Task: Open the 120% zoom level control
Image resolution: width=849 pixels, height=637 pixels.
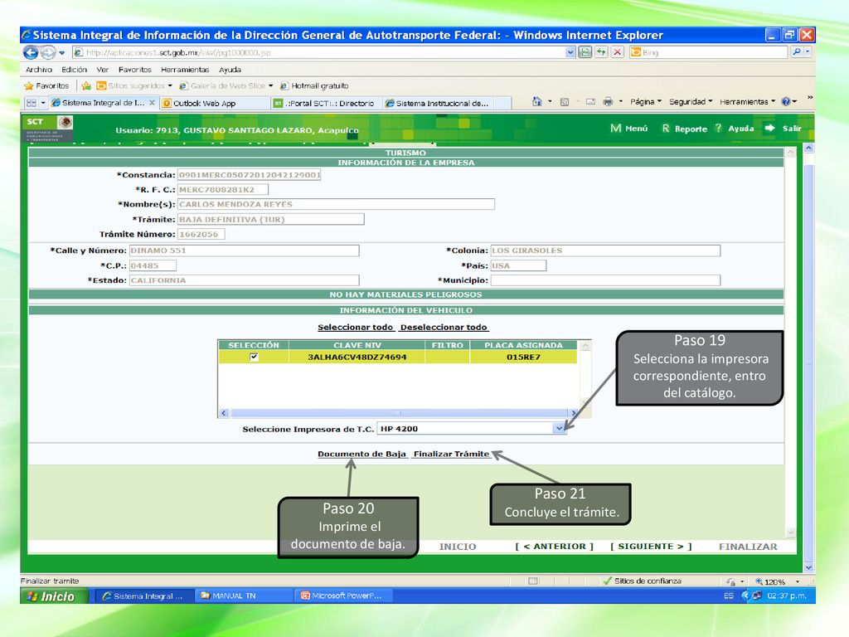Action: click(777, 581)
